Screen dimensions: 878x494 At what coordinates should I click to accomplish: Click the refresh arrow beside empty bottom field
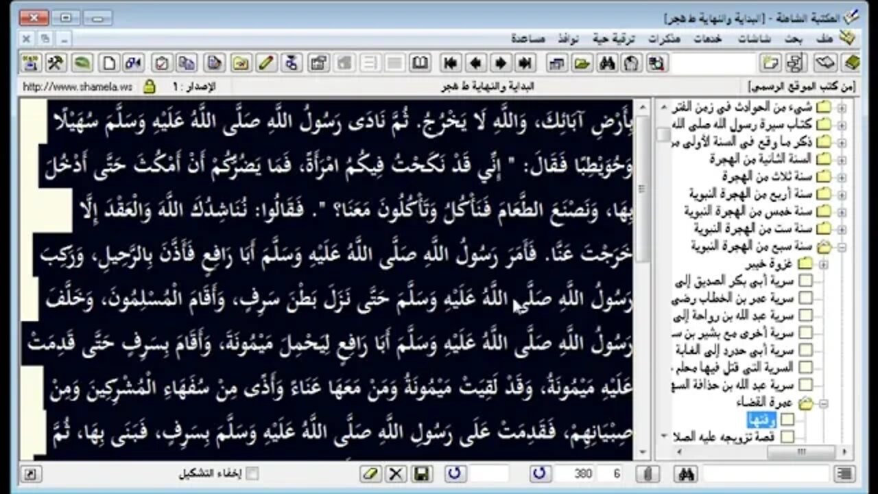point(454,473)
